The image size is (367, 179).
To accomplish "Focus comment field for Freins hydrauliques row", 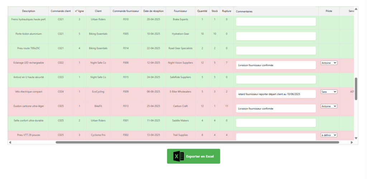I will [276, 22].
